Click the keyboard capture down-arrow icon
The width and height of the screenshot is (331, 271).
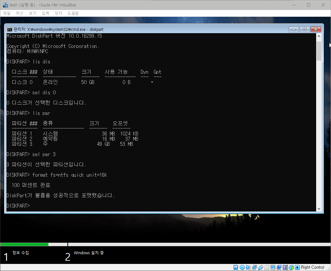(x=297, y=267)
